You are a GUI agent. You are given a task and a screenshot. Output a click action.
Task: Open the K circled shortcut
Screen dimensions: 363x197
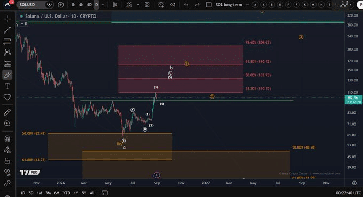tap(305, 5)
